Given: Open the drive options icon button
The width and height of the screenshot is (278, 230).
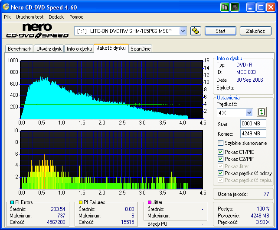Looking at the screenshot, I should [196, 31].
